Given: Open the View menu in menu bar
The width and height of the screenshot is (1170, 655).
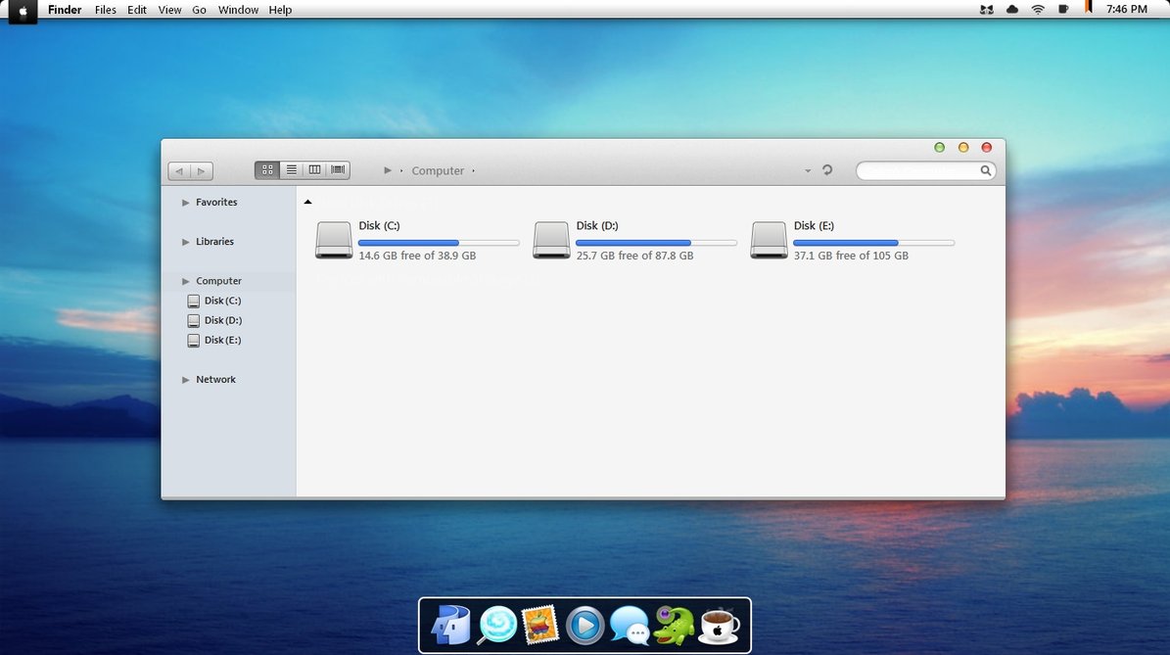Looking at the screenshot, I should [169, 10].
